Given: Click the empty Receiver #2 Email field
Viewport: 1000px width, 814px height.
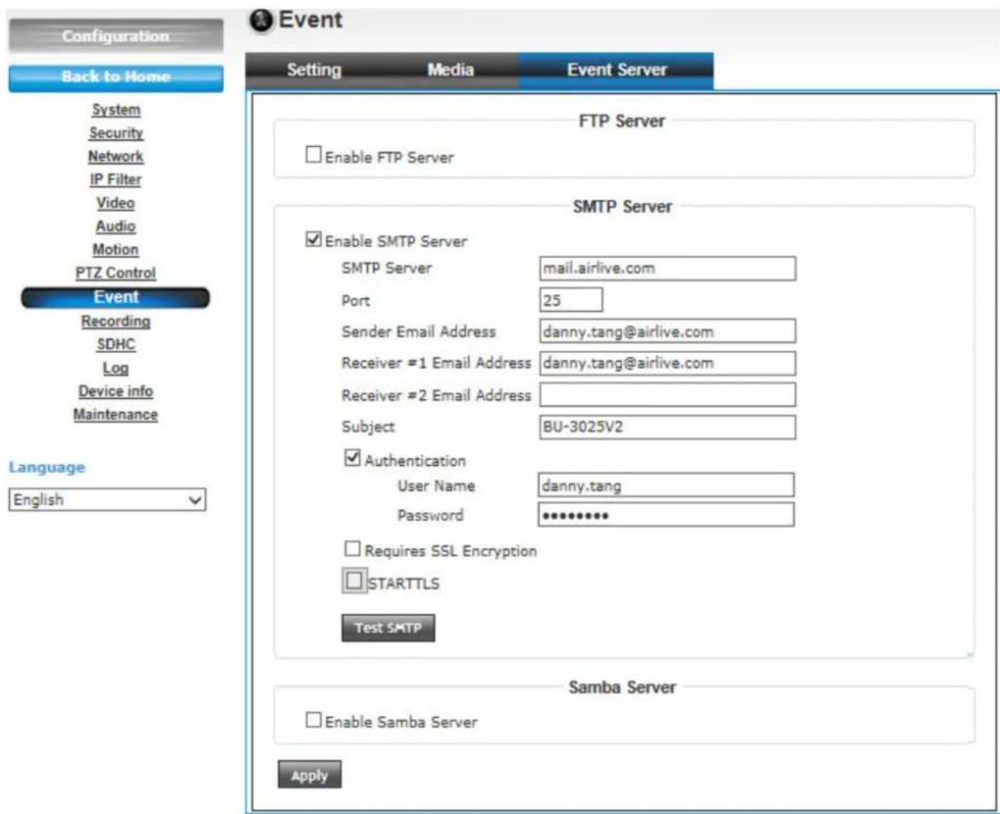Looking at the screenshot, I should pyautogui.click(x=667, y=395).
